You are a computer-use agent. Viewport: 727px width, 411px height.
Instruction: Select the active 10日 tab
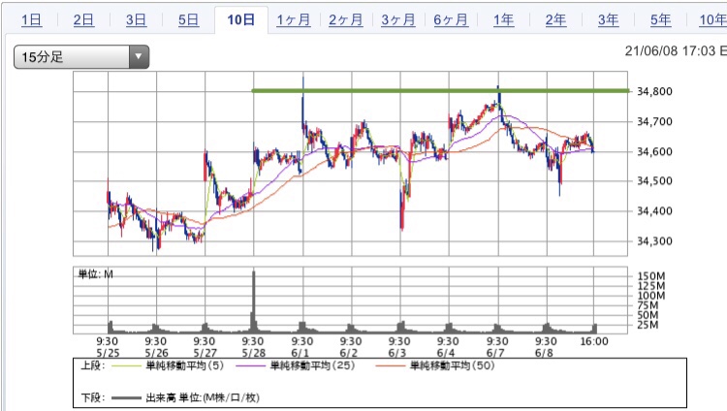tap(241, 20)
